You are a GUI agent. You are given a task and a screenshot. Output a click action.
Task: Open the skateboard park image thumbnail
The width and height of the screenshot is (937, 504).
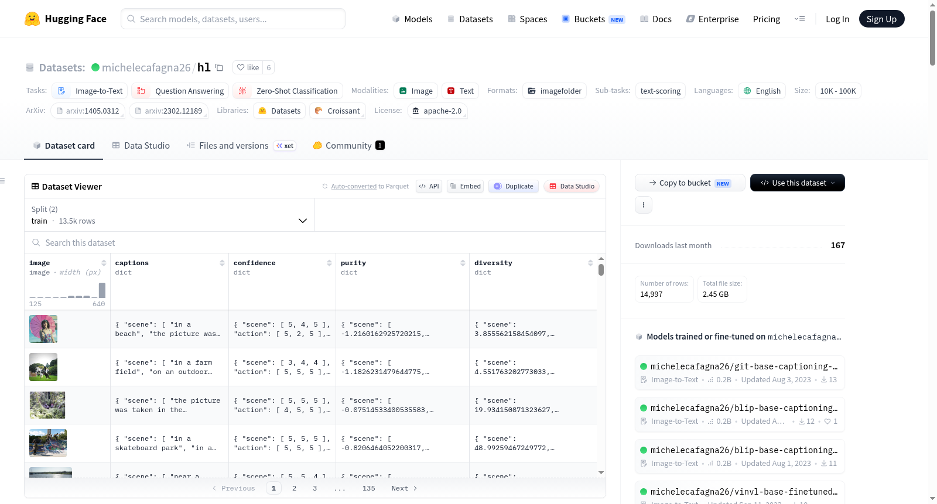coord(48,443)
